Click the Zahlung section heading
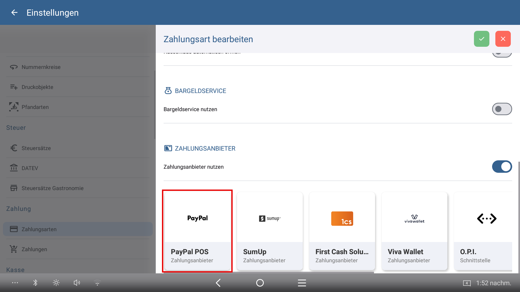The width and height of the screenshot is (520, 292). (18, 209)
